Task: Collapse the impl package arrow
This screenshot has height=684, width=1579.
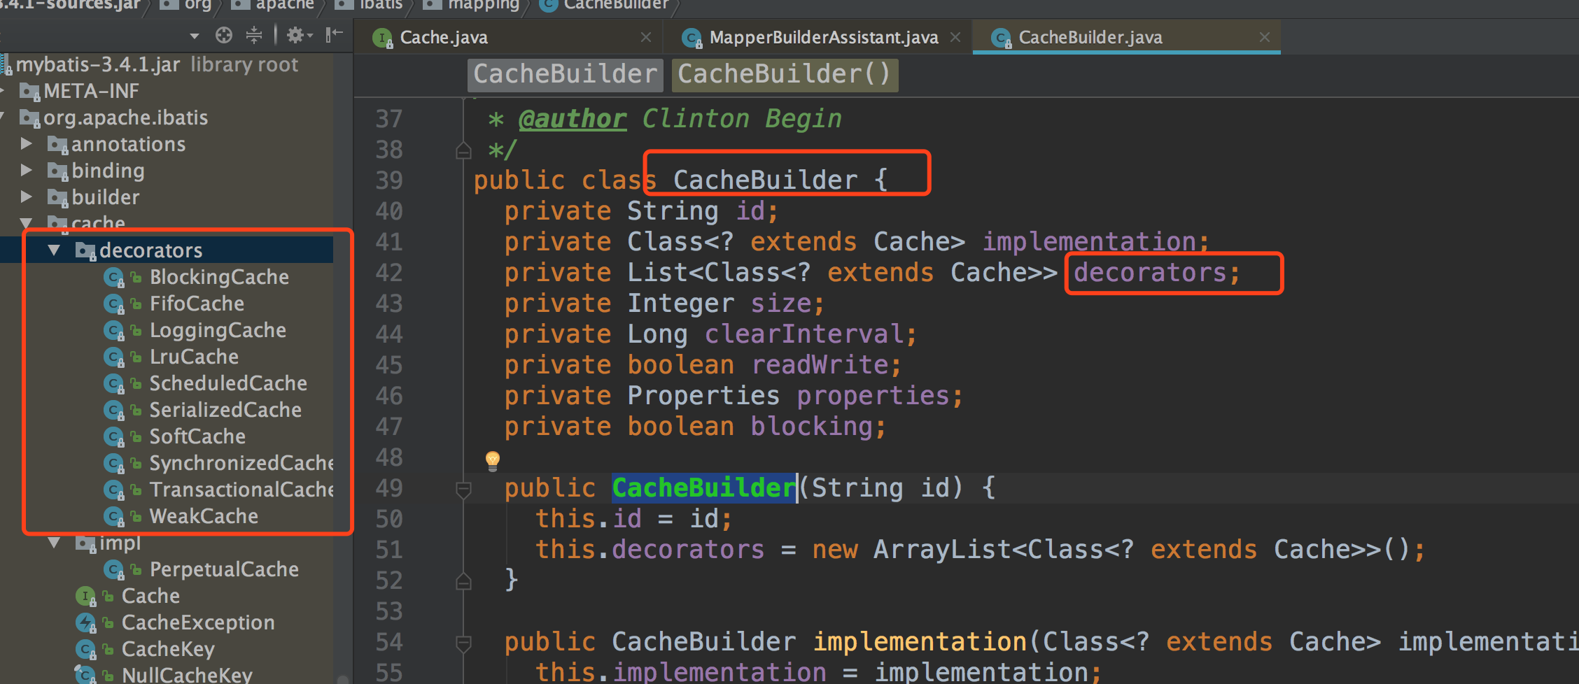Action: (54, 542)
